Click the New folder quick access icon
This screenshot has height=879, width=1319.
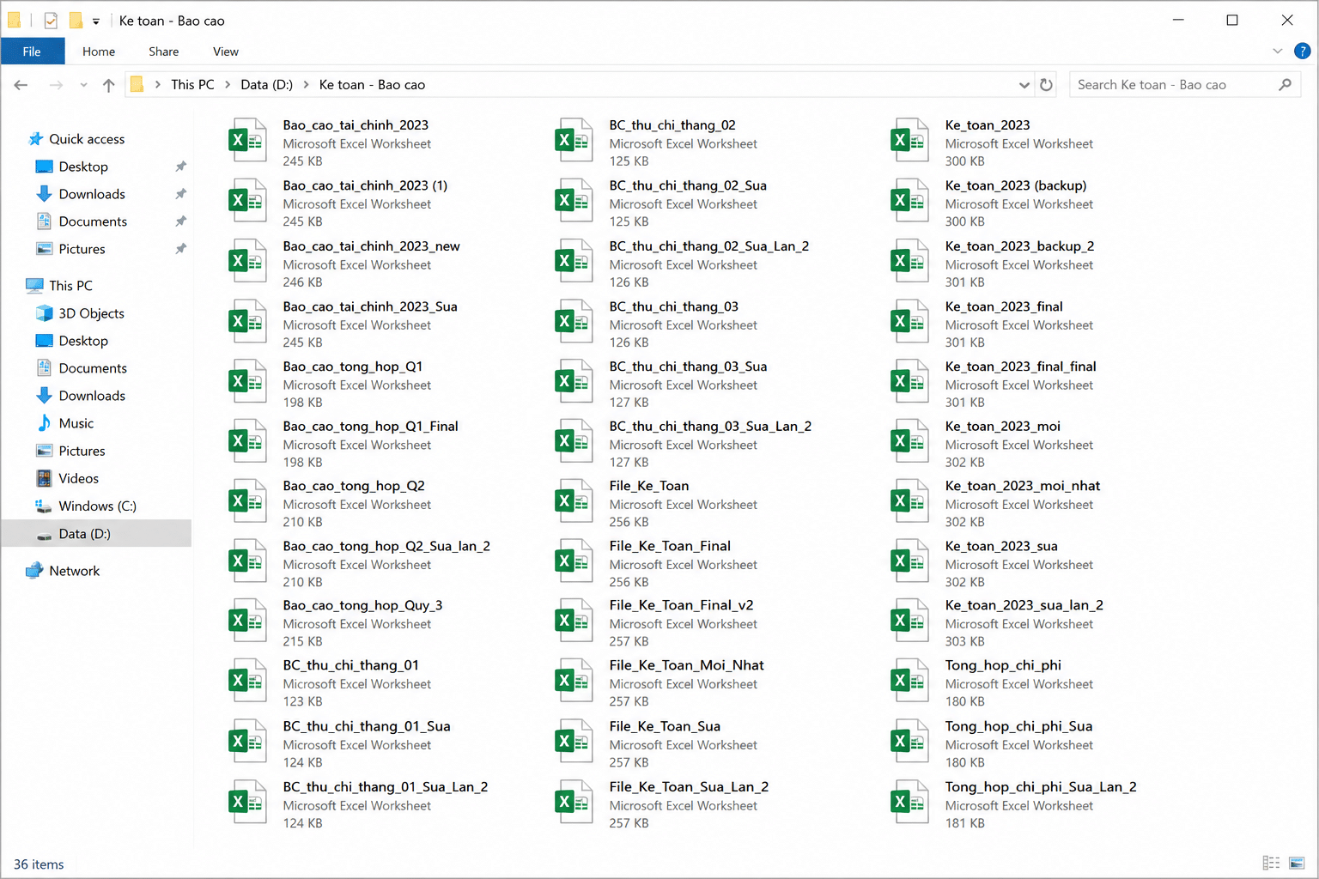coord(76,21)
